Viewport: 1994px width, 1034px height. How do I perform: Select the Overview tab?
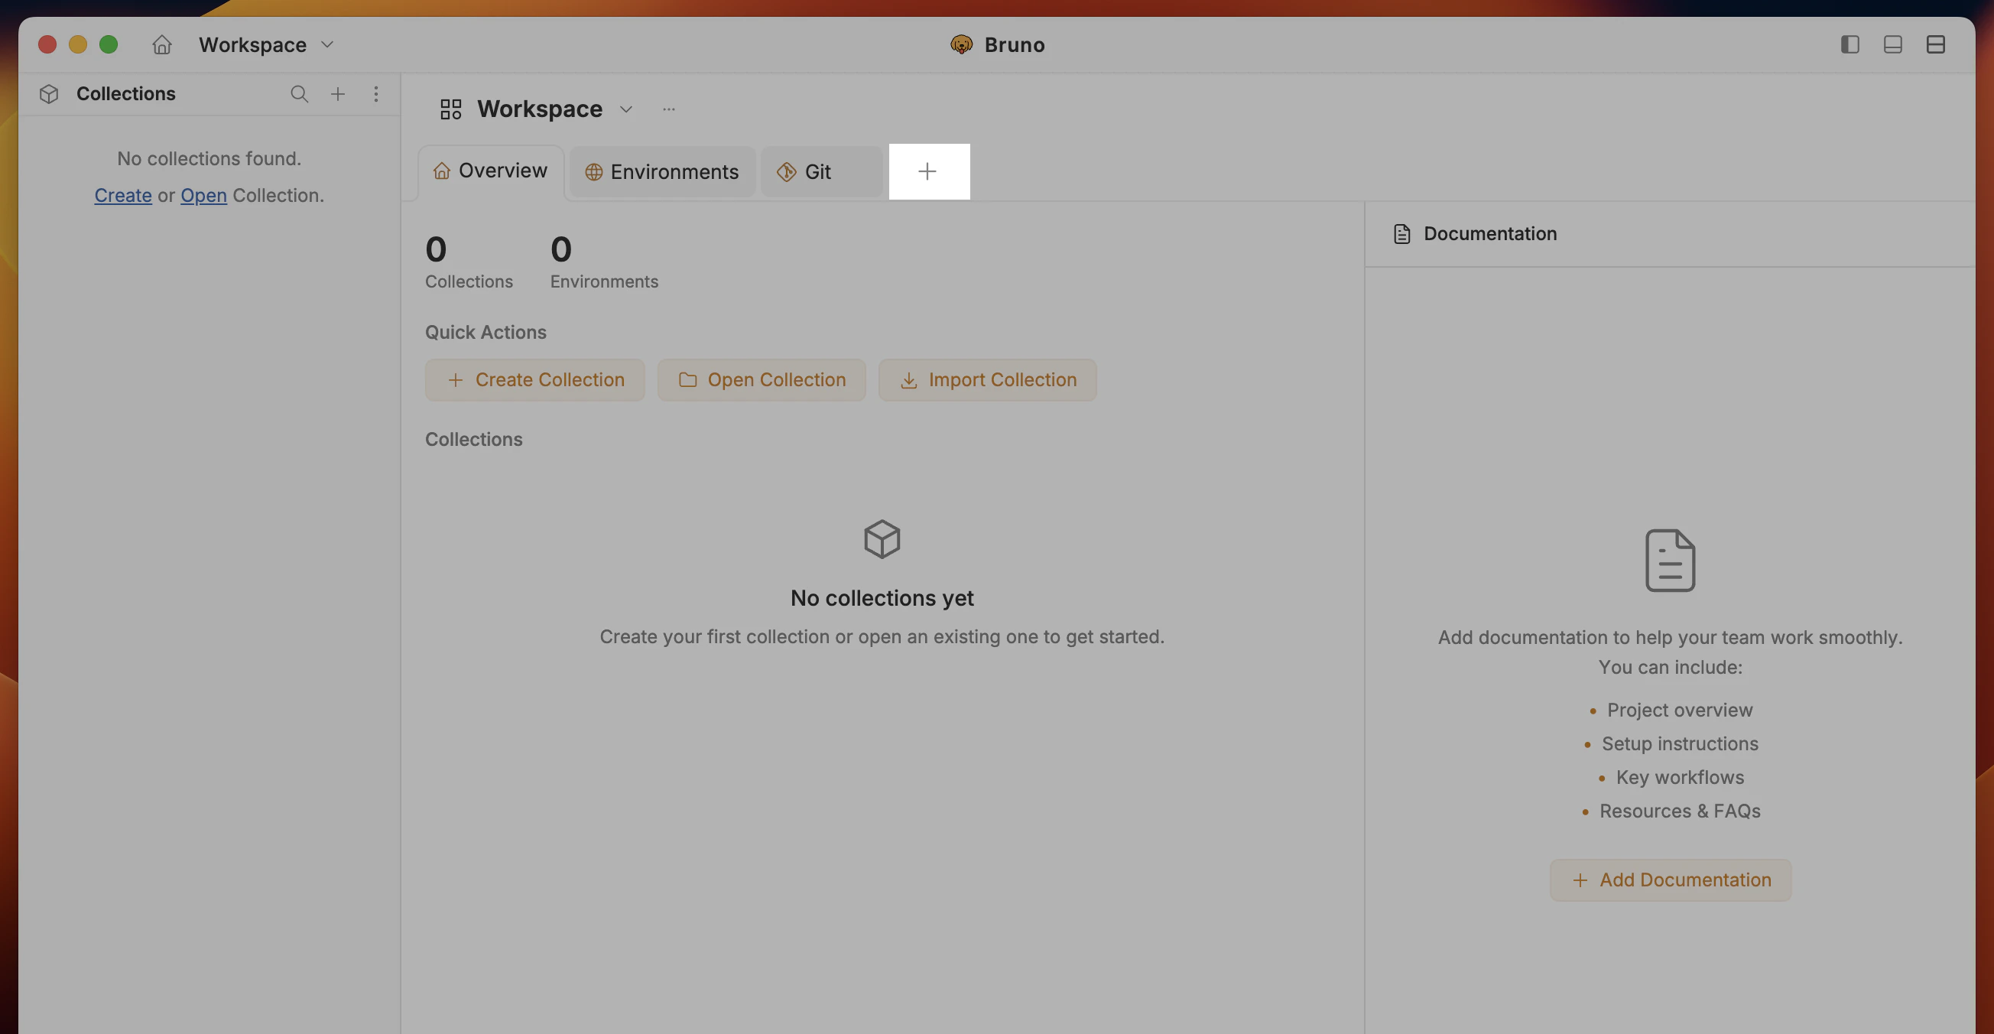pos(489,171)
